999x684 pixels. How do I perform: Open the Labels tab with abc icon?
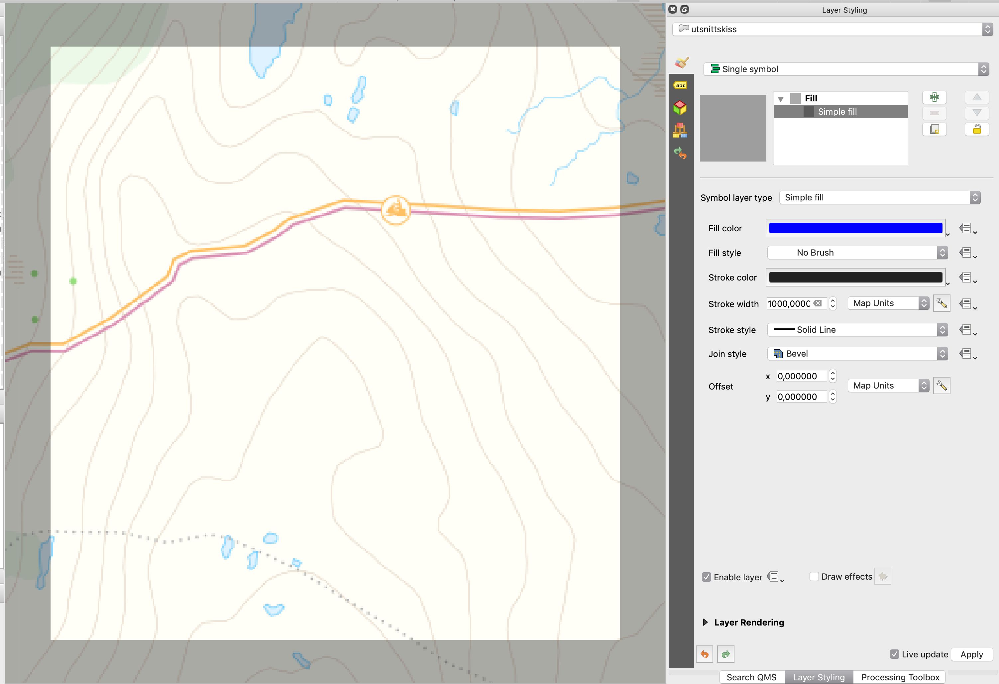click(x=681, y=85)
